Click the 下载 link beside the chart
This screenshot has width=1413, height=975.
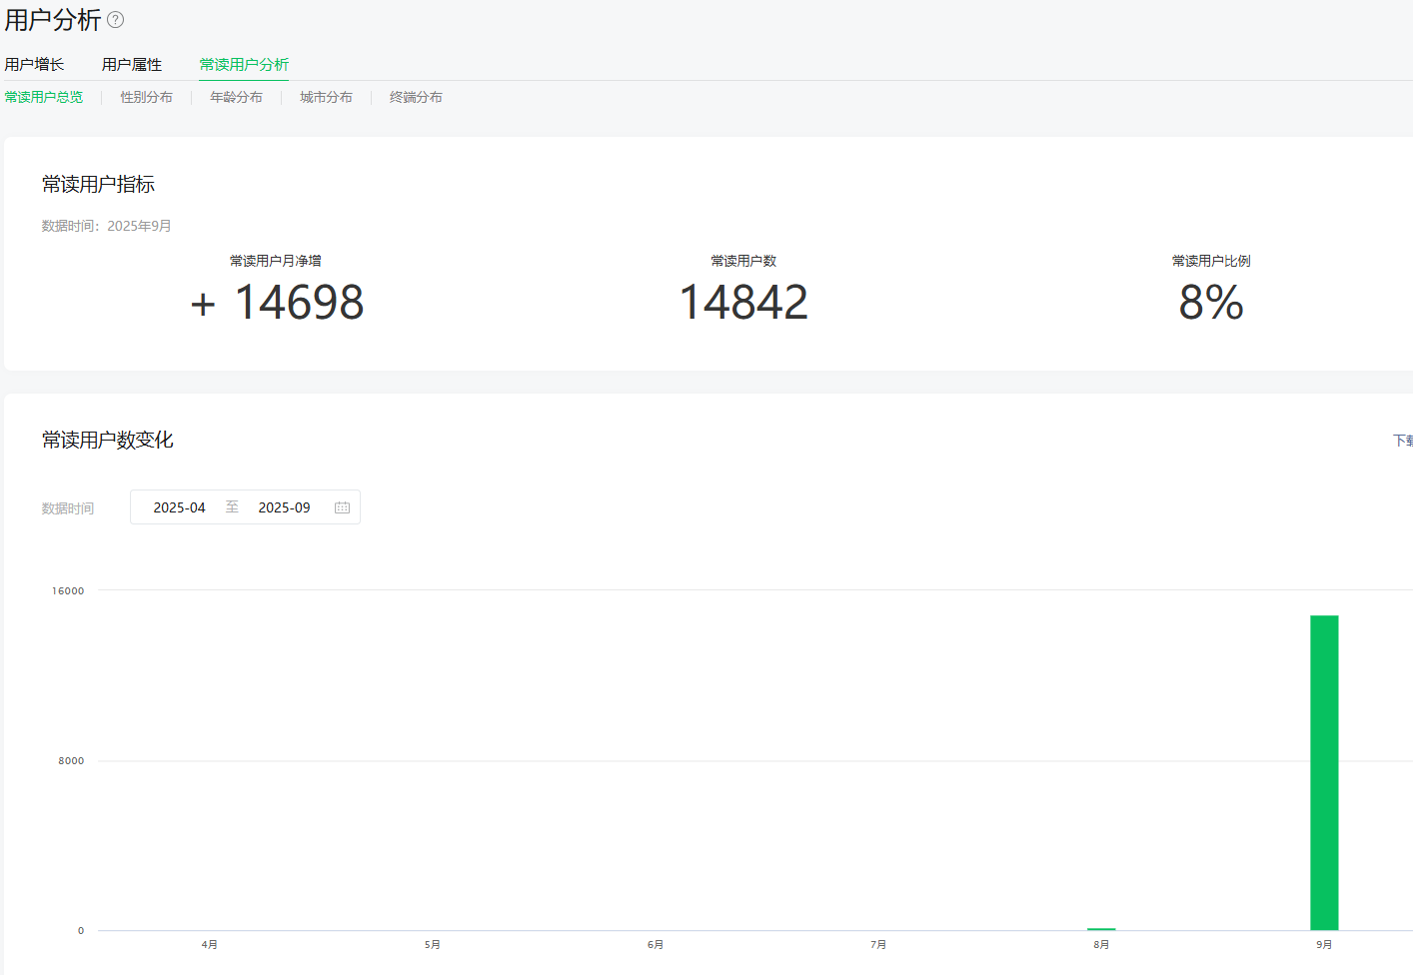point(1403,441)
